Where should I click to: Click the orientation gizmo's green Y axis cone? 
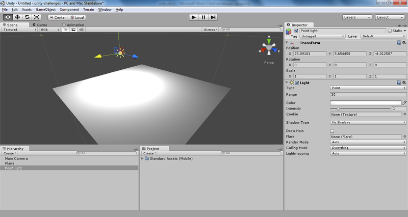269,41
